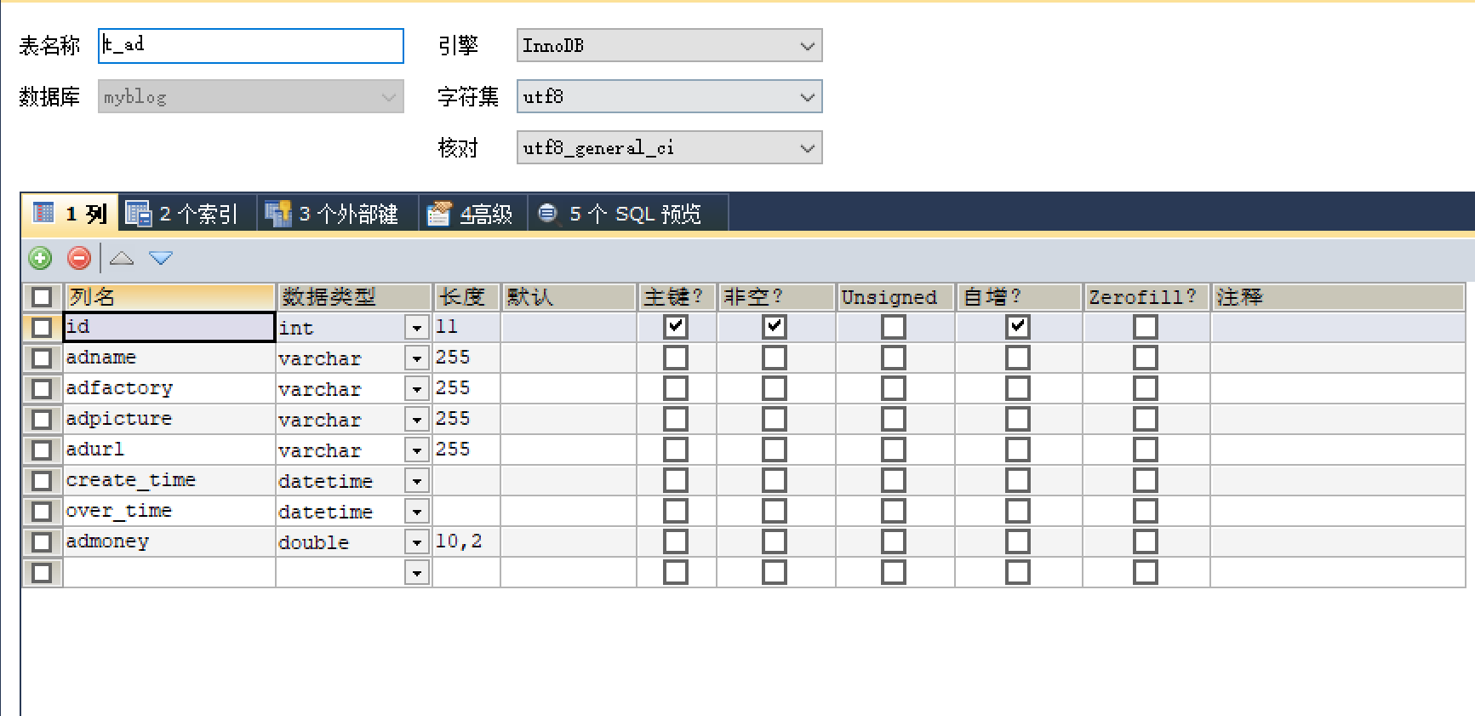The image size is (1475, 716).
Task: Tick row selector checkbox for over_time
Action: point(42,512)
